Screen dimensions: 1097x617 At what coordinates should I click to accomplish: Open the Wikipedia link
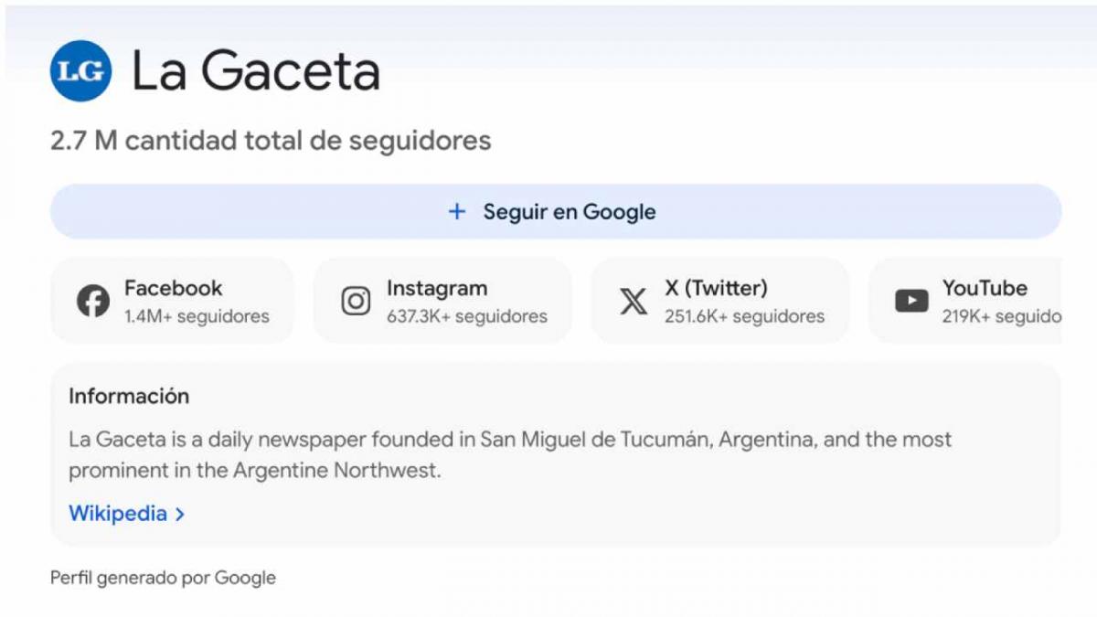point(116,513)
